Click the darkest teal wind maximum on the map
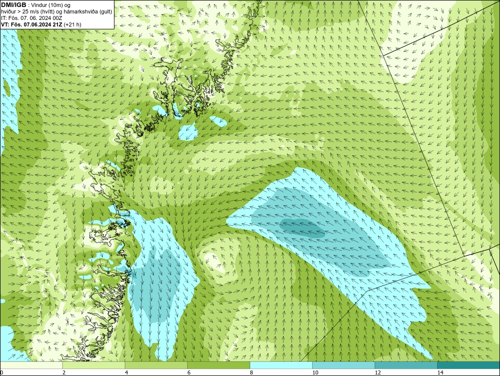The width and height of the screenshot is (500, 376). [x=301, y=228]
